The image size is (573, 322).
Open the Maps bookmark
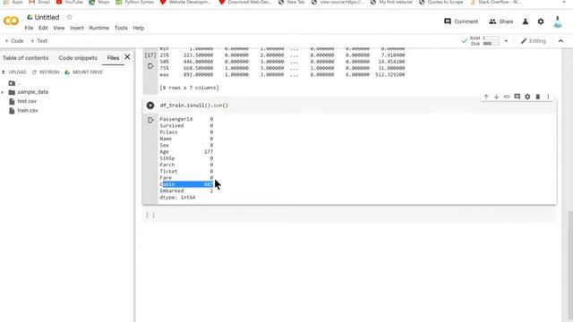tap(99, 2)
